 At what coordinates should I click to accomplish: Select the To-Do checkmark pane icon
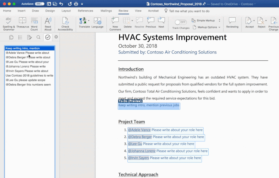tap(48, 37)
